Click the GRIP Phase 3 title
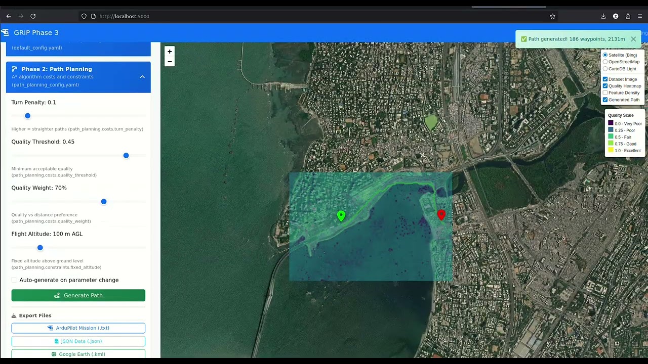 coord(36,32)
